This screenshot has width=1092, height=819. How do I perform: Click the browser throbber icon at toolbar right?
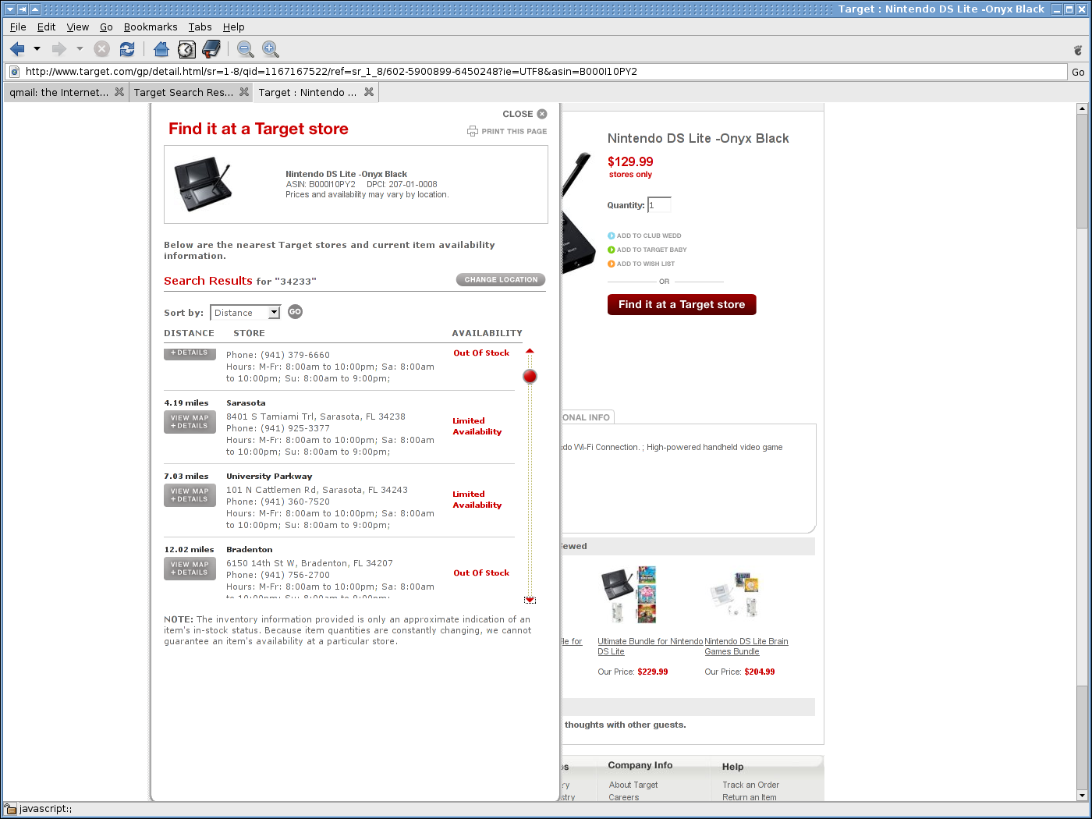point(1078,50)
